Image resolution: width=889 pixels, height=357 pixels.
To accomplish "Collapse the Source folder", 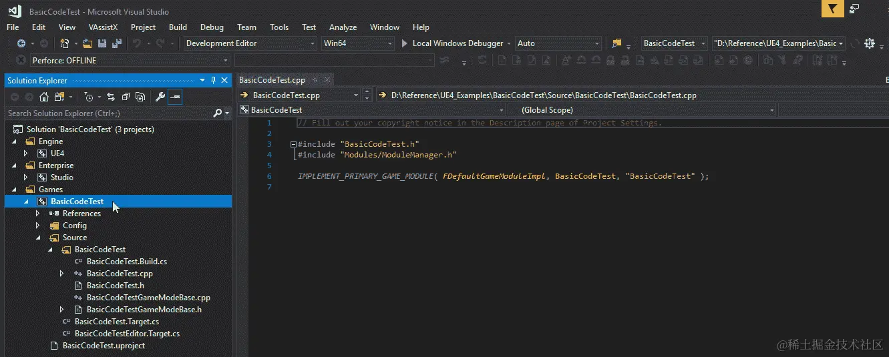I will (x=39, y=238).
